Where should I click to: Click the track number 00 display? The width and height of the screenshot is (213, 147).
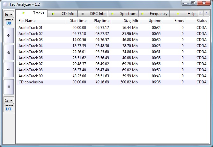9,23
